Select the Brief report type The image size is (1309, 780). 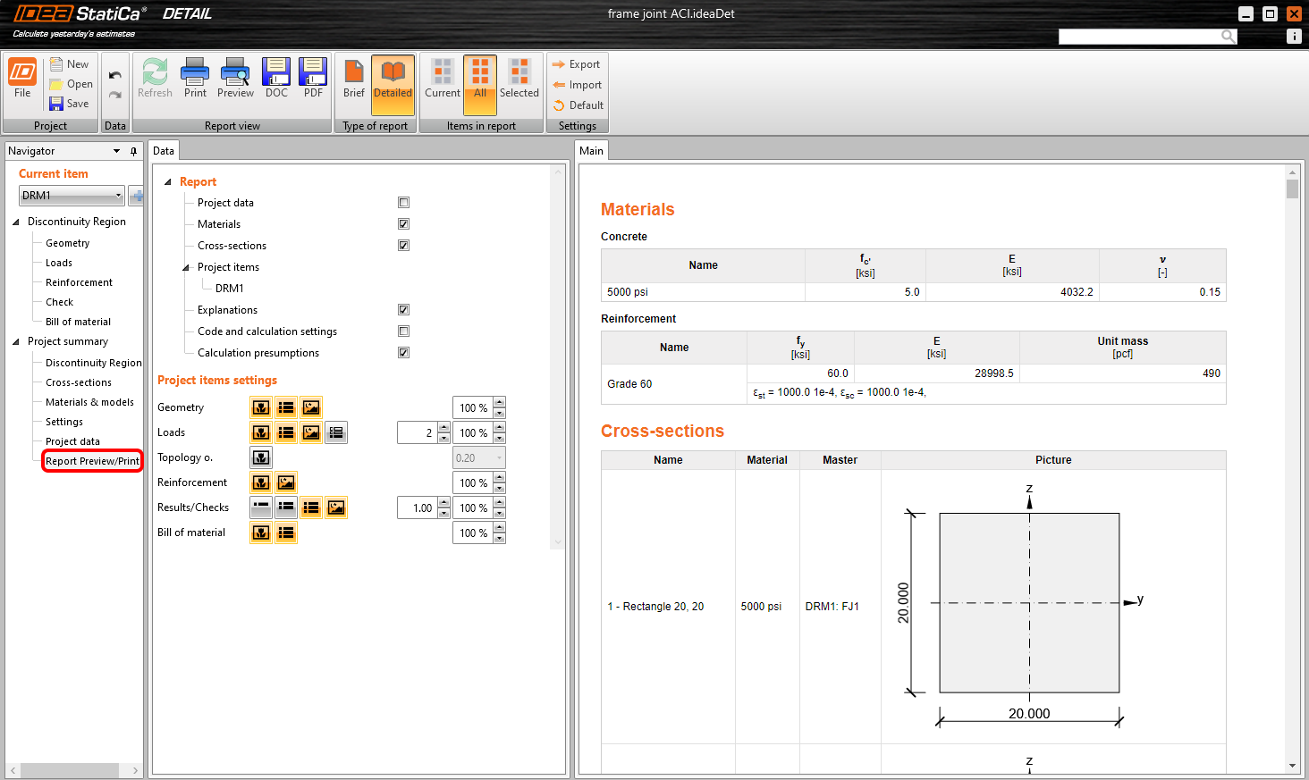click(354, 78)
